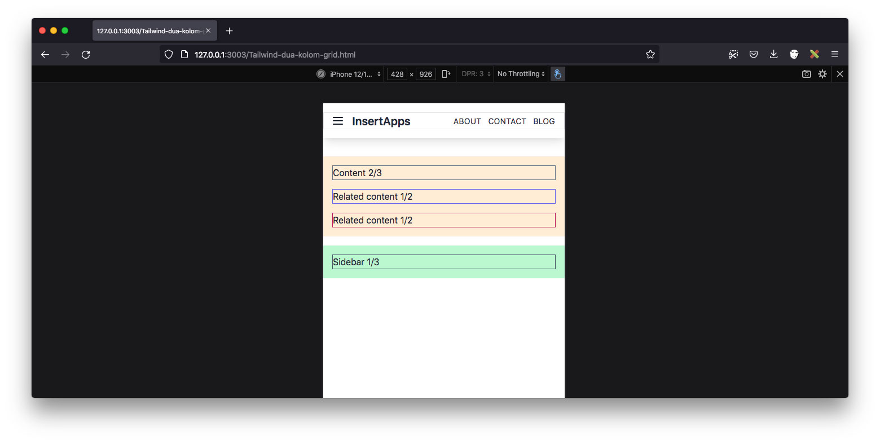Edit the viewport width 428 field
Image resolution: width=880 pixels, height=443 pixels.
click(397, 74)
